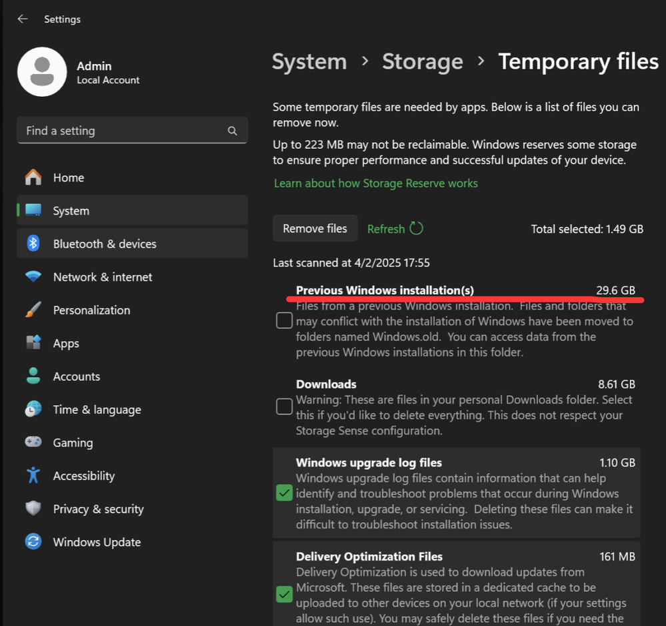666x626 pixels.
Task: Open the Home icon in sidebar
Action: (33, 178)
